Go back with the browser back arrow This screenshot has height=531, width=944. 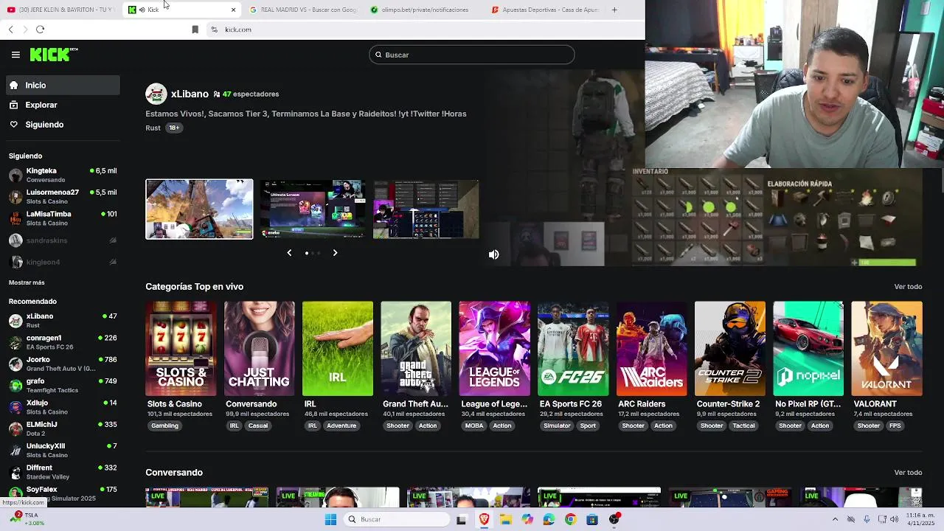[10, 29]
